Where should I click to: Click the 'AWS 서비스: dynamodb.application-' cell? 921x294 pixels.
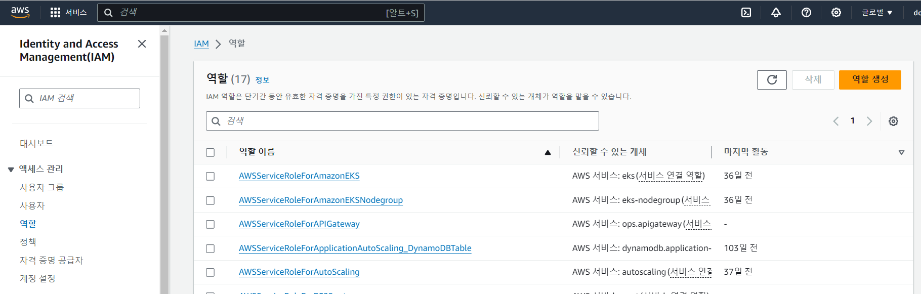click(642, 248)
